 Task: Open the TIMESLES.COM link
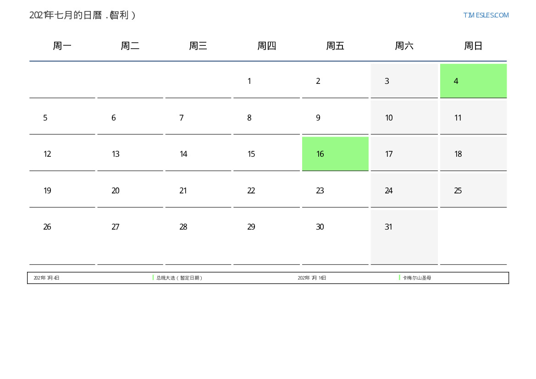click(486, 15)
